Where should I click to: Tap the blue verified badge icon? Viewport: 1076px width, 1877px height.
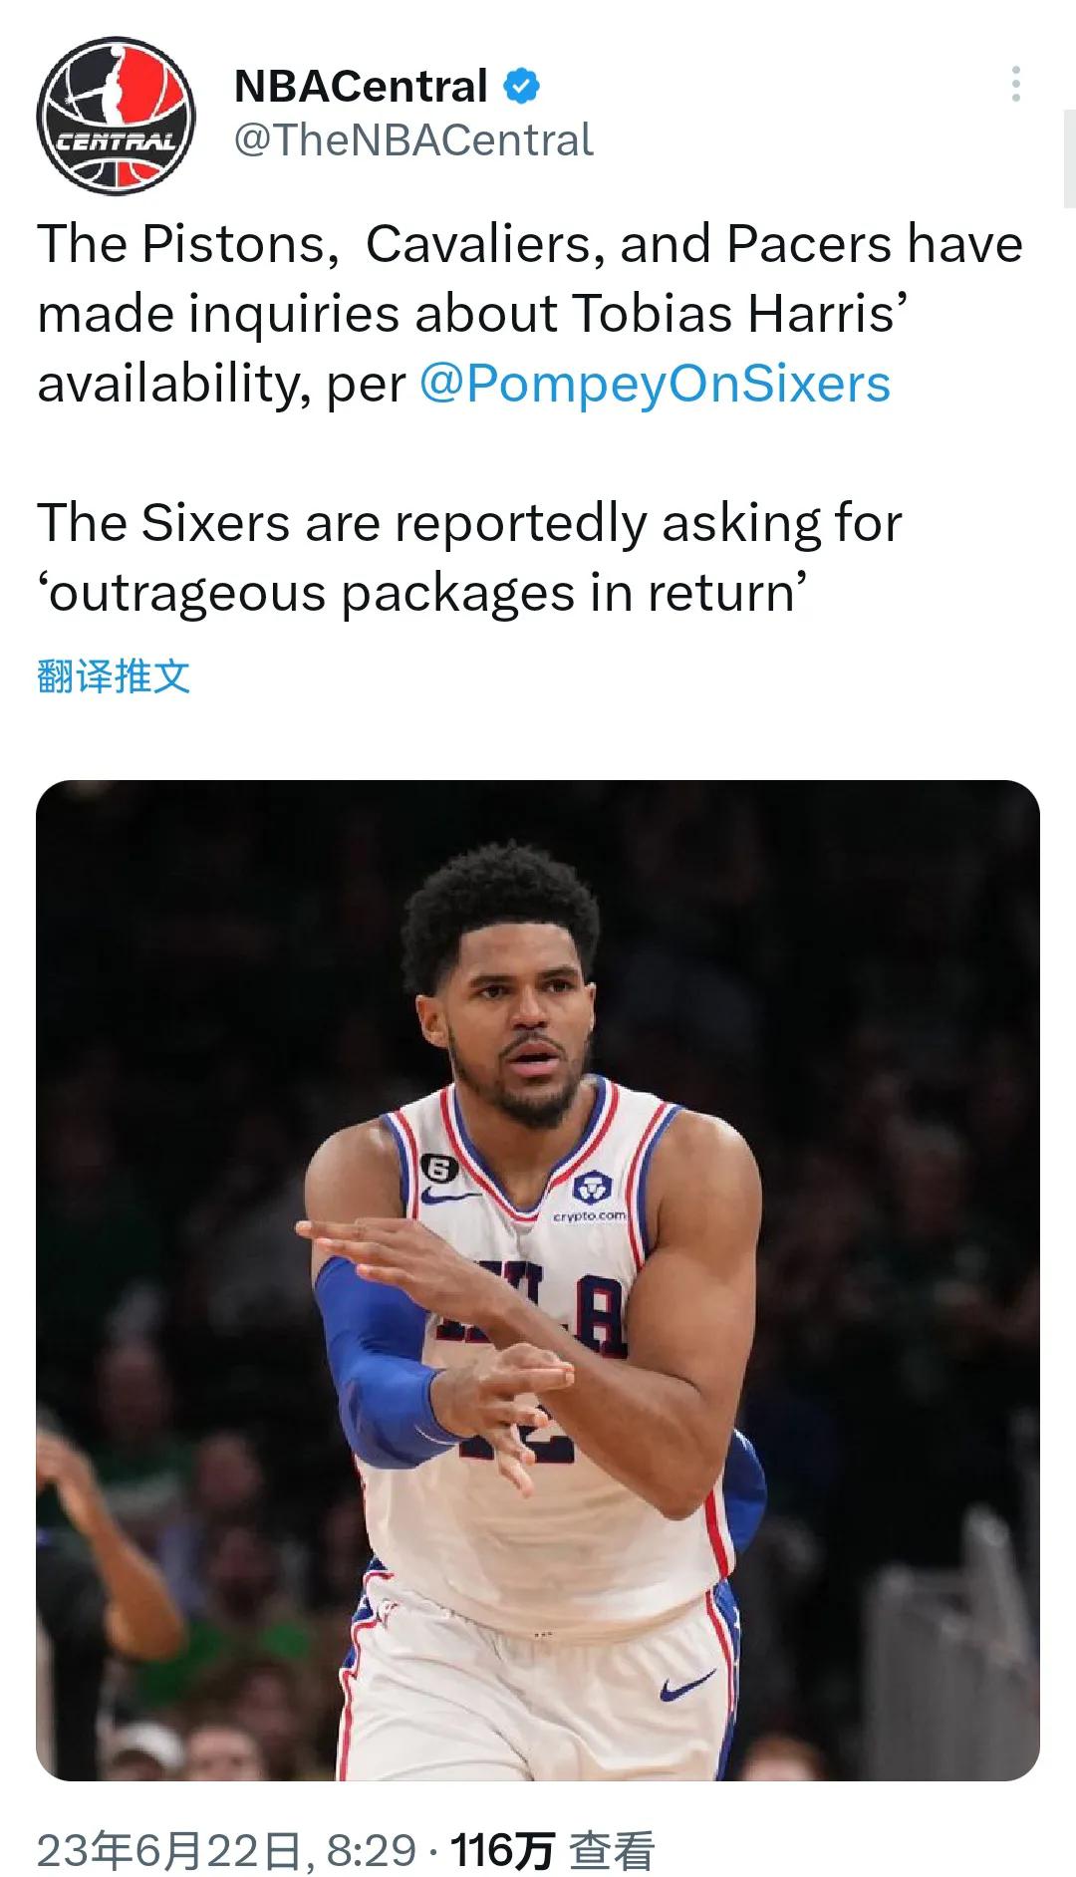[521, 87]
